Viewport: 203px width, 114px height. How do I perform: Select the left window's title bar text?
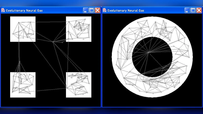24,10
